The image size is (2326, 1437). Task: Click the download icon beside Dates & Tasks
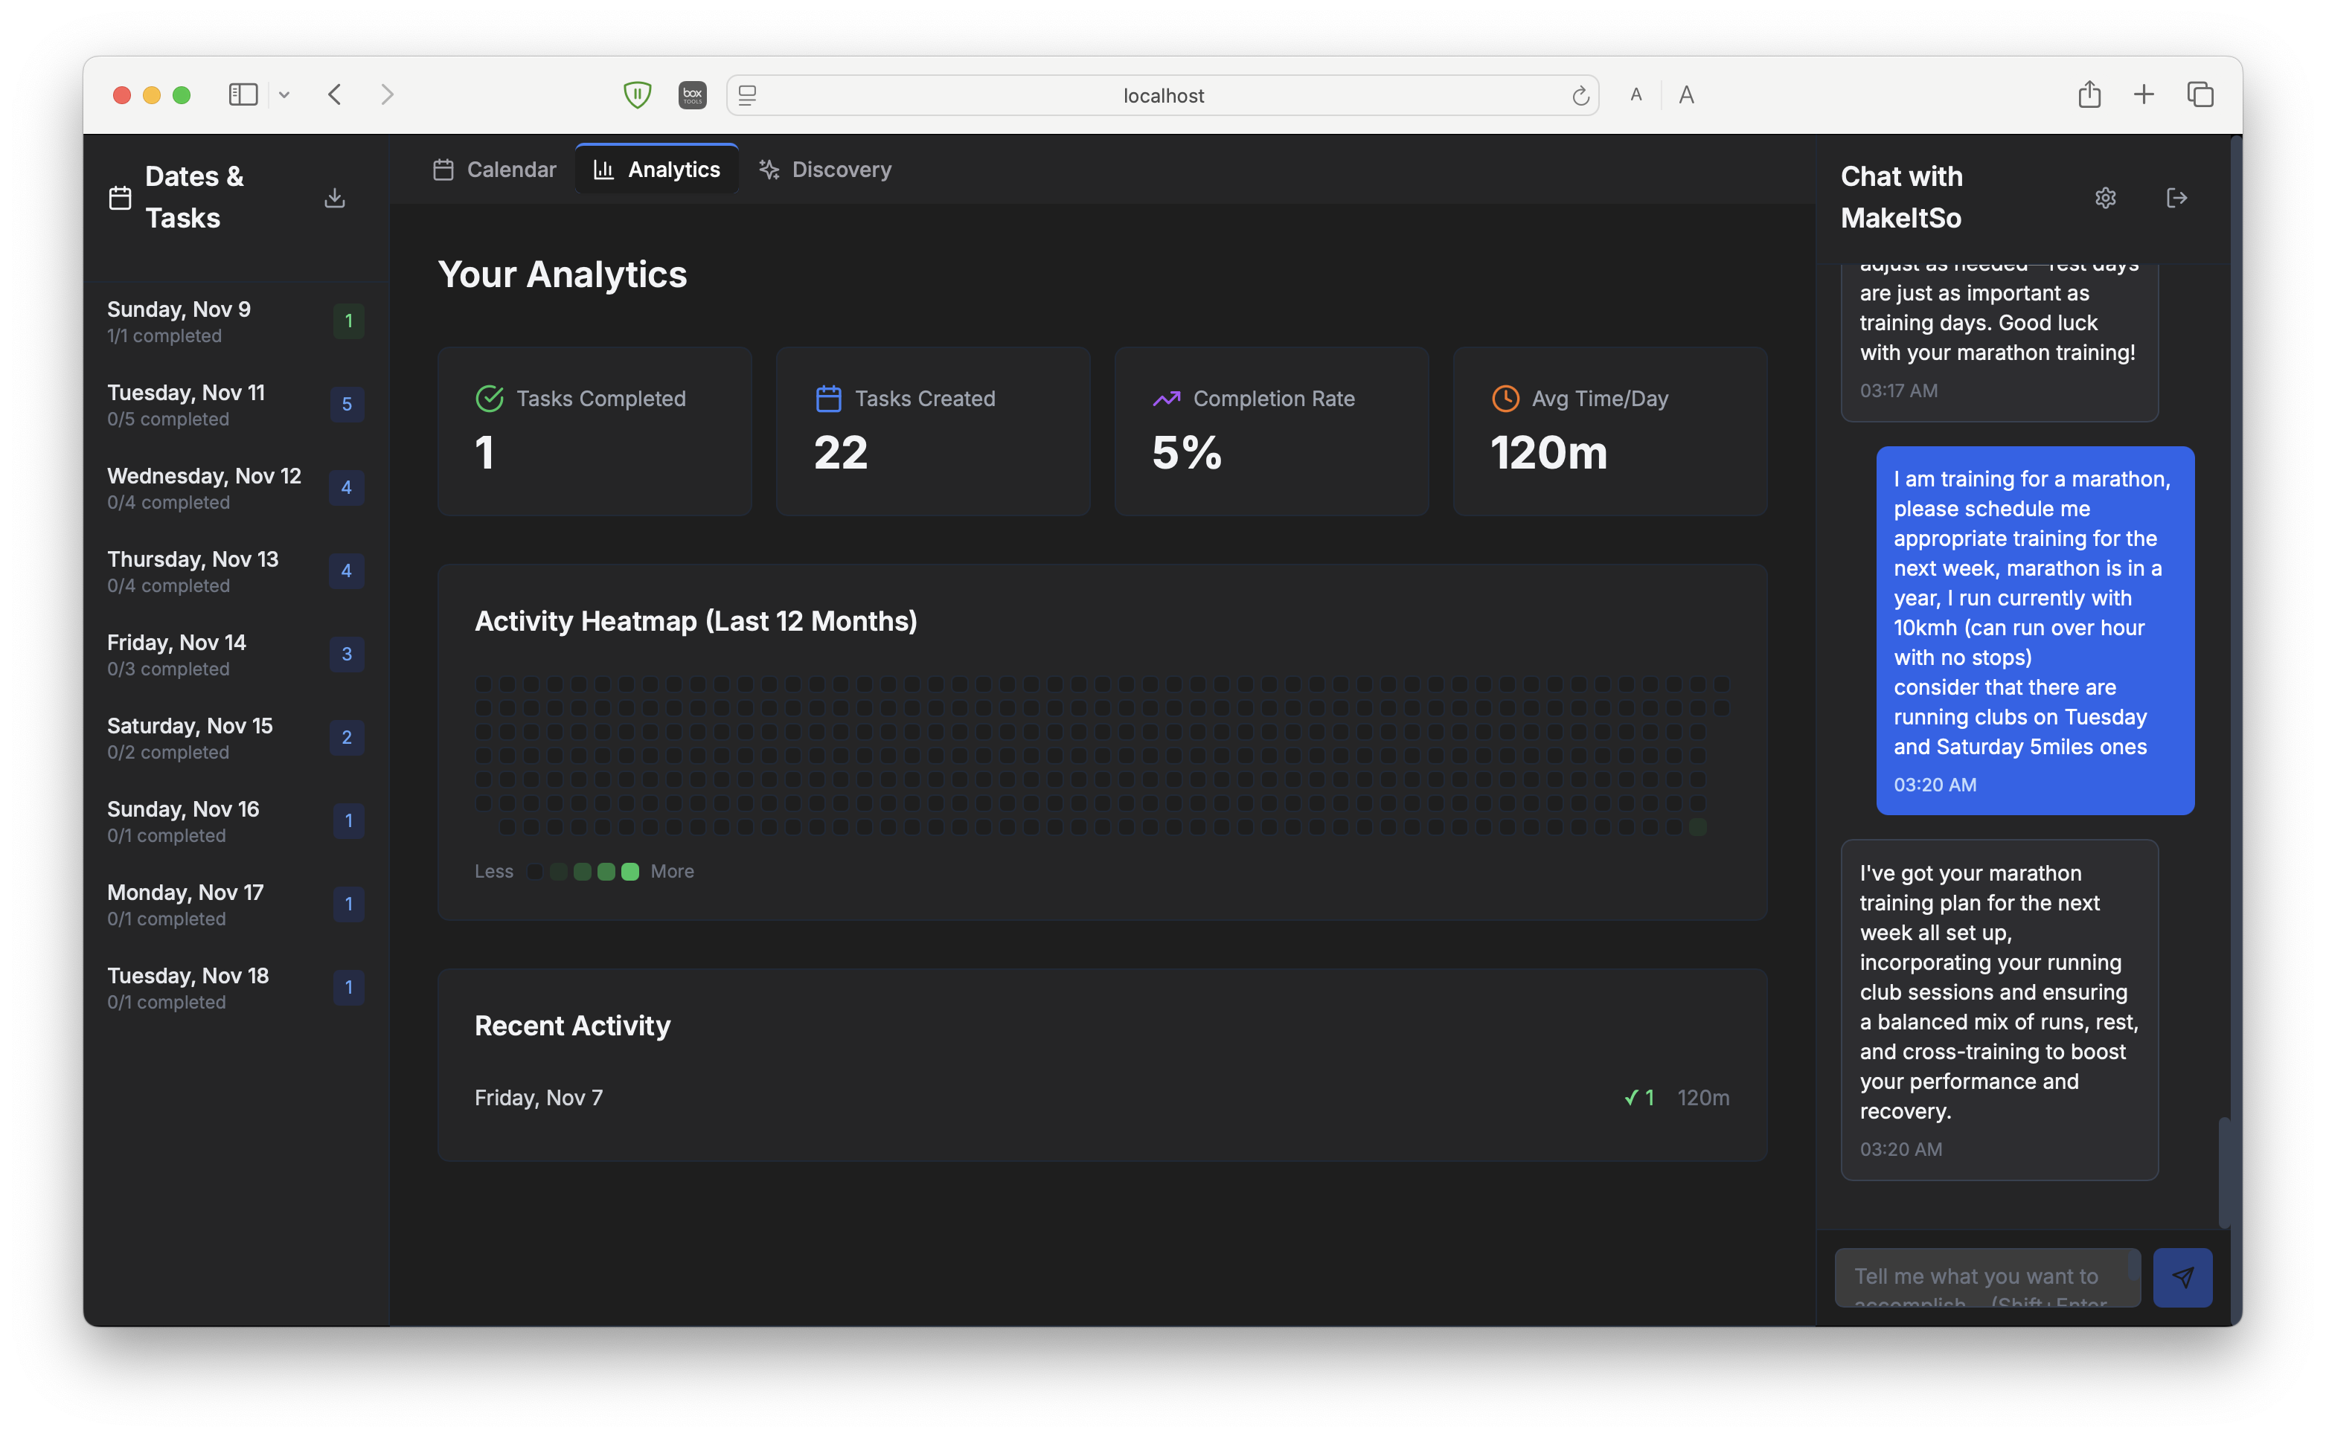point(335,198)
